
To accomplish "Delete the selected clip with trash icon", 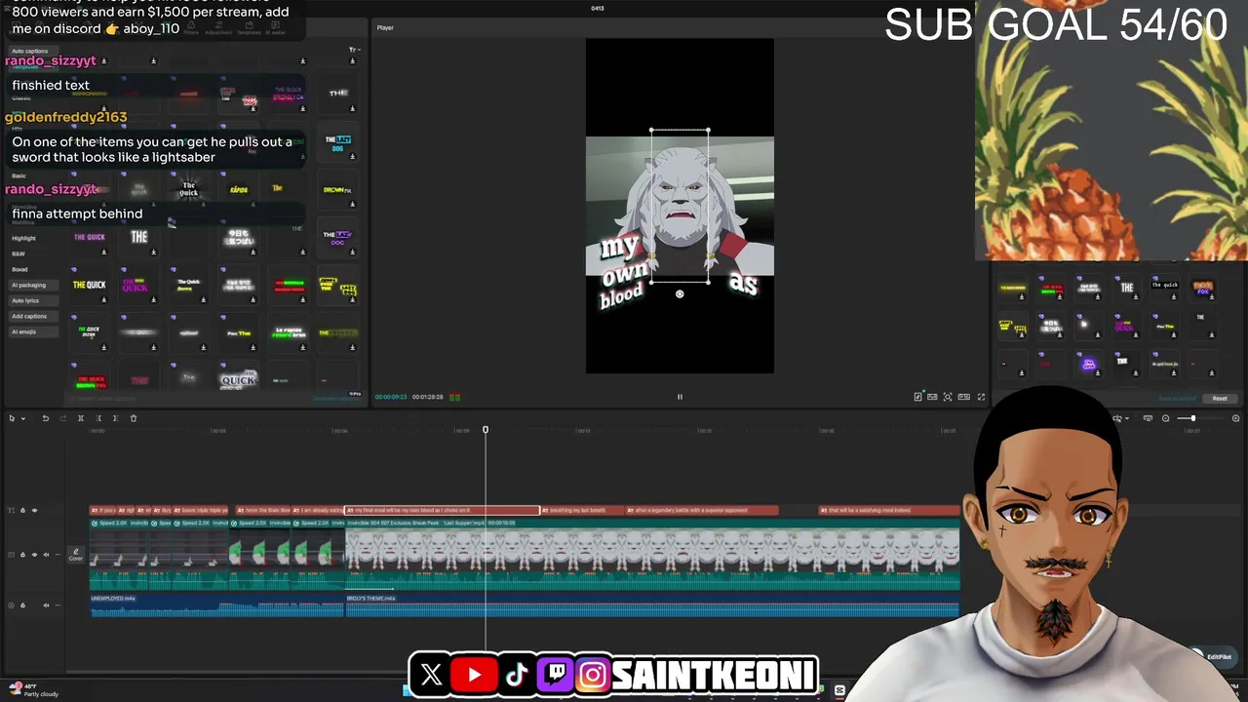I will 134,418.
